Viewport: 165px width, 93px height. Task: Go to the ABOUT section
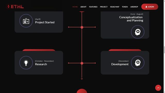(83, 7)
